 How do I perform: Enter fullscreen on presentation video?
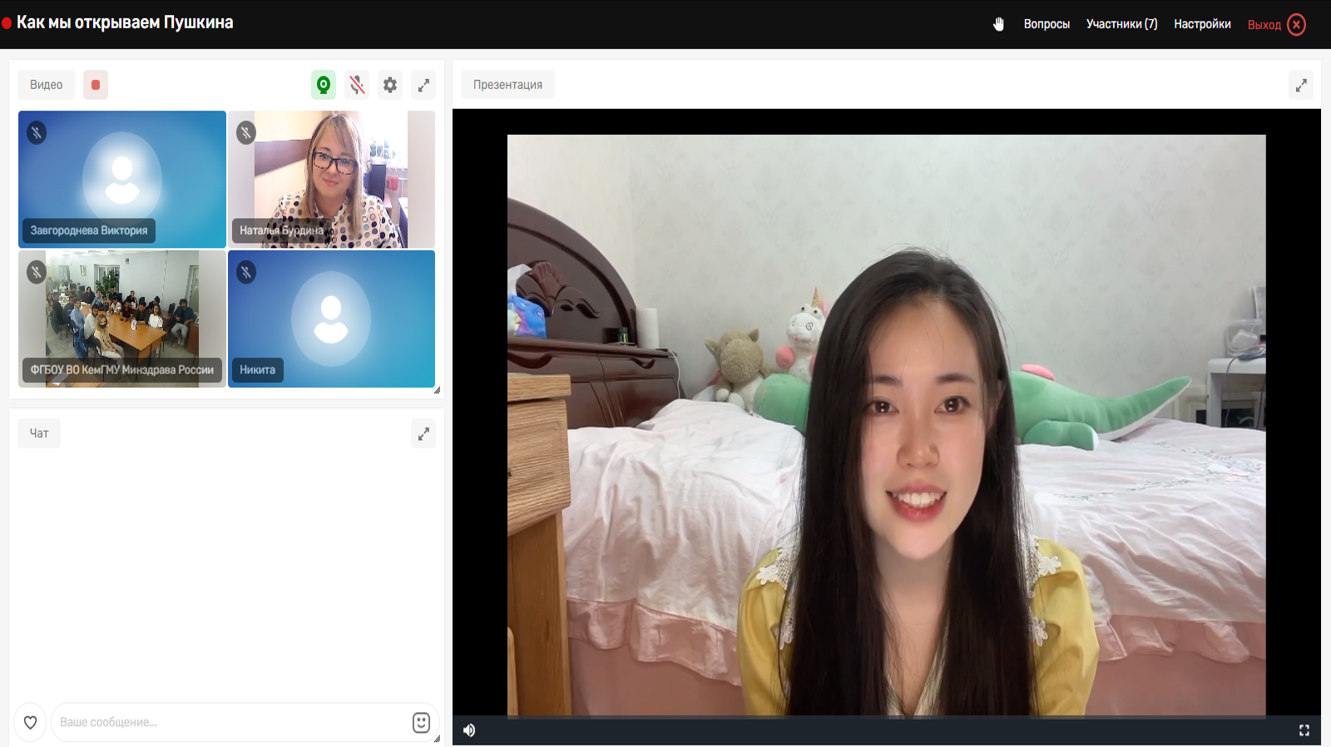(1304, 730)
